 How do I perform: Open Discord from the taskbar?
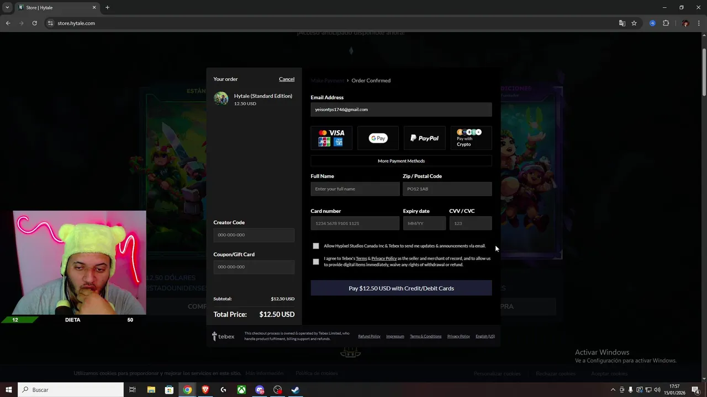260,390
